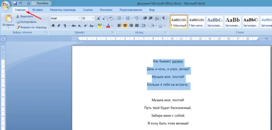Switch to the Главная ribbon tab
Image resolution: width=272 pixels, height=130 pixels.
(20, 10)
